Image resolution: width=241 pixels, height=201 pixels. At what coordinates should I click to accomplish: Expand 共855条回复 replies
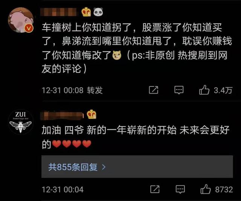137,167
